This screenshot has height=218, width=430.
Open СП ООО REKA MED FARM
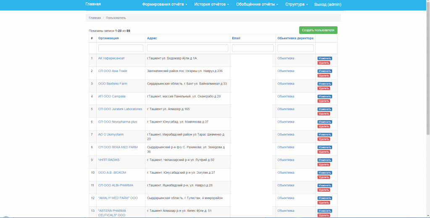pyautogui.click(x=118, y=147)
